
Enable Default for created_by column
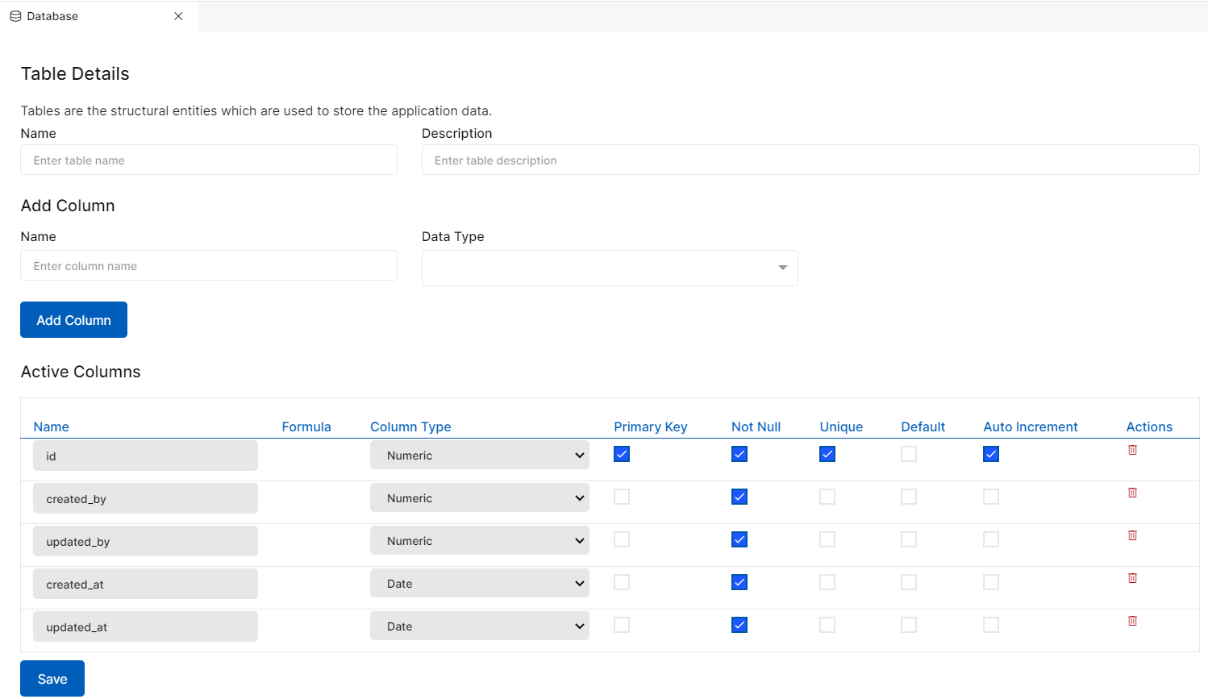point(909,497)
